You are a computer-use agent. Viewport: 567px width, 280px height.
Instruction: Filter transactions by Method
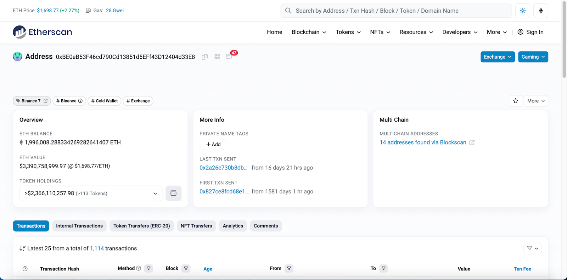(x=149, y=268)
